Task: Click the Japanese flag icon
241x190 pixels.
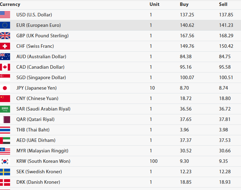Action: (x=5, y=88)
